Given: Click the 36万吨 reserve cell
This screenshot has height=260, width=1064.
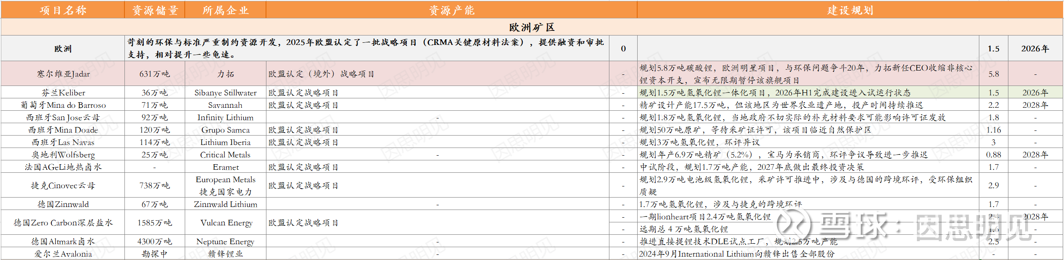Looking at the screenshot, I should [x=154, y=92].
